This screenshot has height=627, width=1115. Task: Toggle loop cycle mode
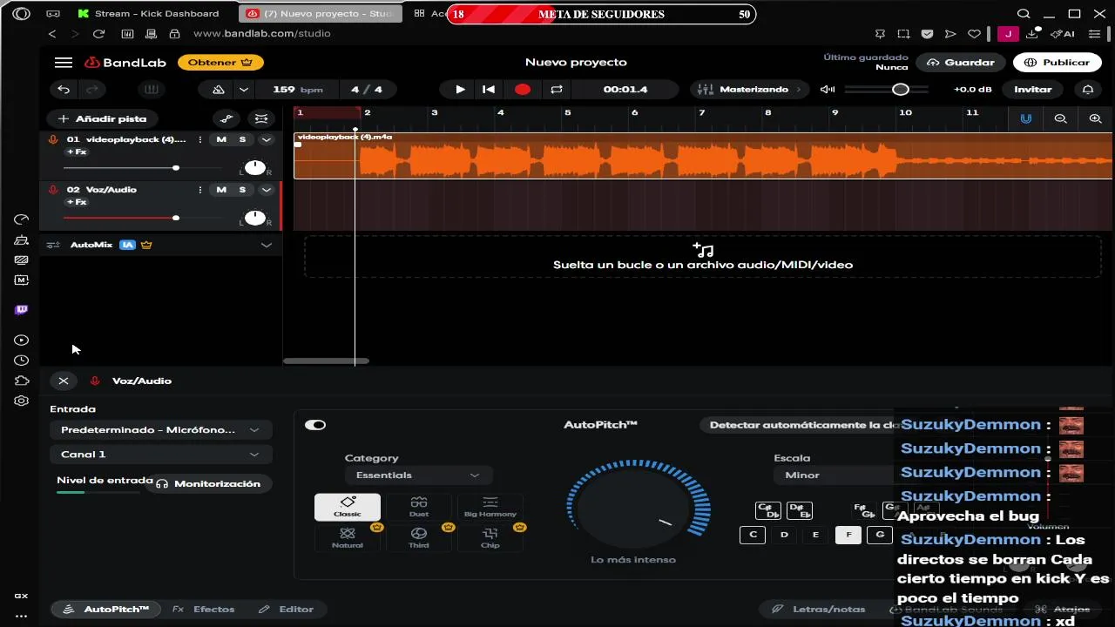point(557,89)
